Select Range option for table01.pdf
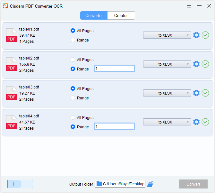This screenshot has width=215, height=193. pos(80,40)
